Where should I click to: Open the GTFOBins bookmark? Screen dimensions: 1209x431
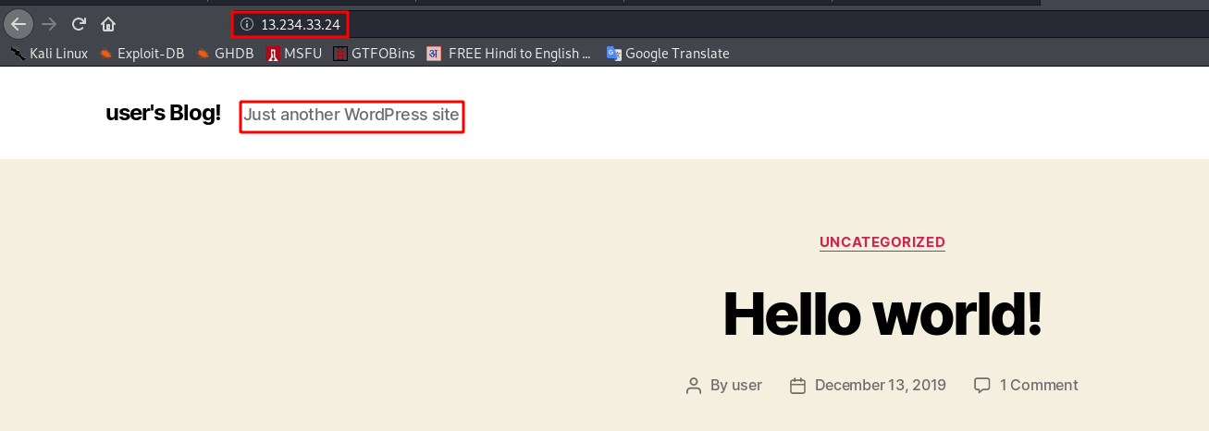click(x=375, y=54)
